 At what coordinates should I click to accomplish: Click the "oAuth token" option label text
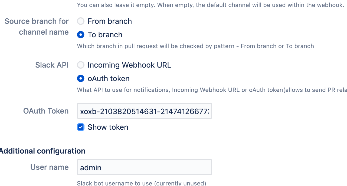click(109, 78)
